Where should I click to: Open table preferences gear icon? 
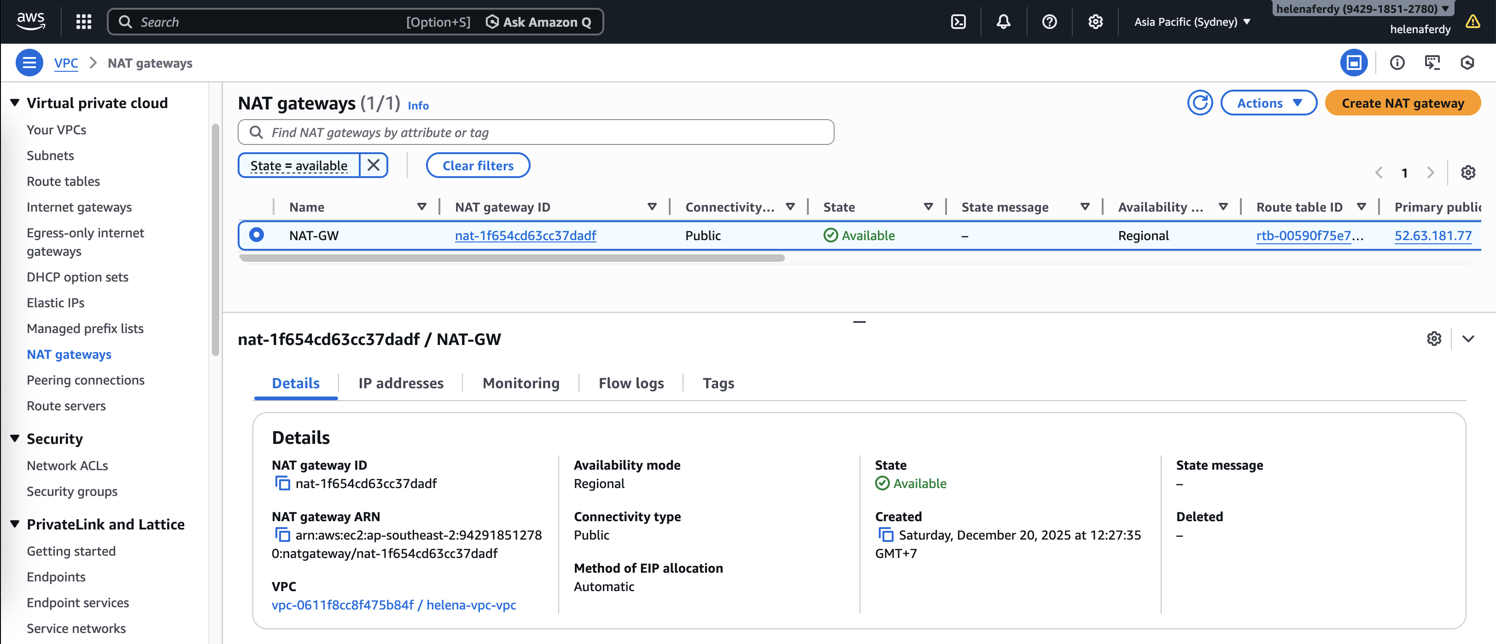[1467, 172]
